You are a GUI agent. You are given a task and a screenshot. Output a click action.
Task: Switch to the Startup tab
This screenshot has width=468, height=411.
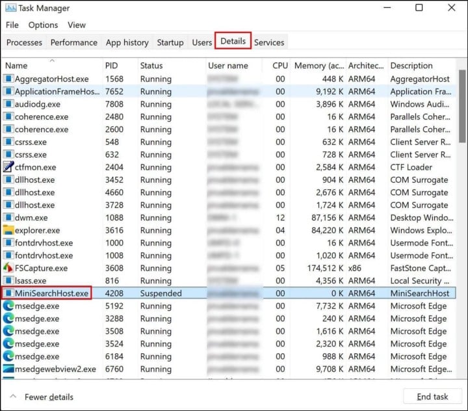170,42
